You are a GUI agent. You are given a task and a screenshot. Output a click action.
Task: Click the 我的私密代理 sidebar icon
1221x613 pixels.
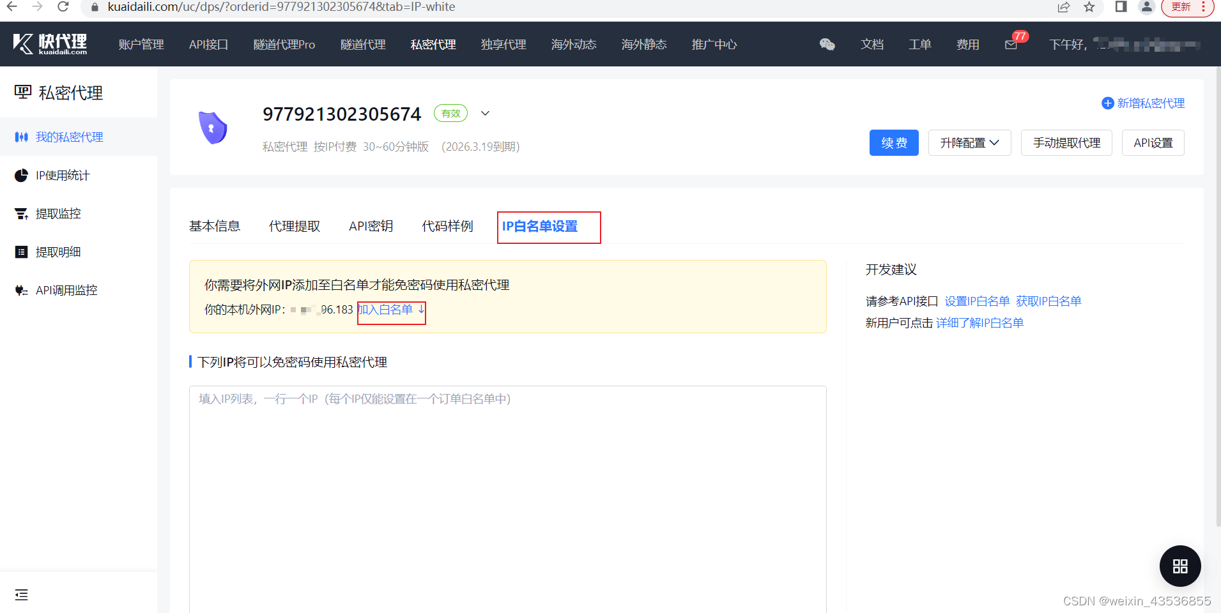pyautogui.click(x=21, y=137)
